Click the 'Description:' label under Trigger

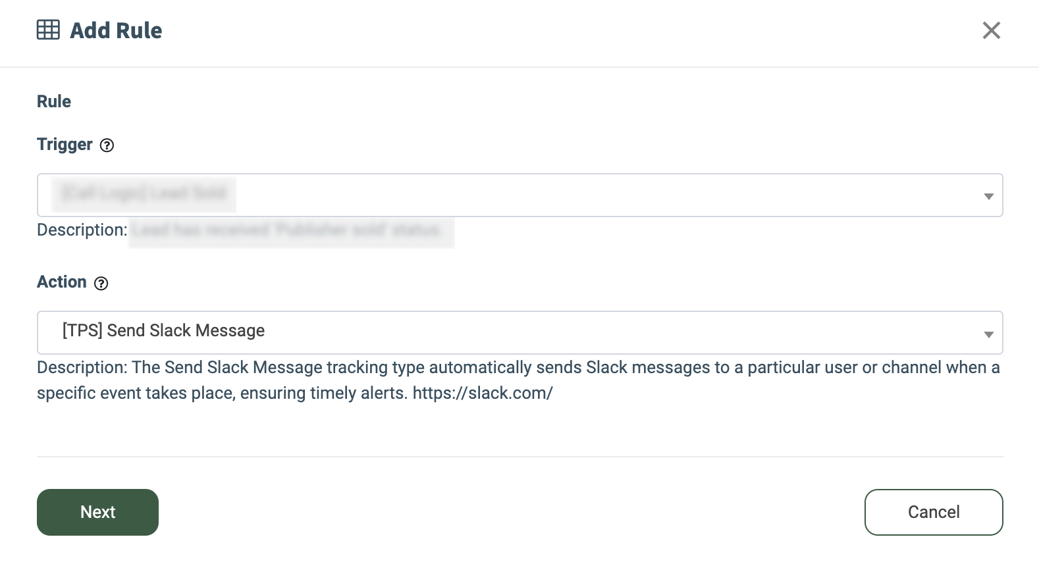pyautogui.click(x=82, y=230)
